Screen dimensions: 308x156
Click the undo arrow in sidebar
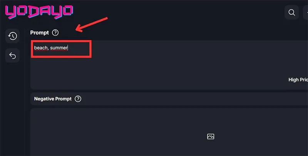point(13,56)
